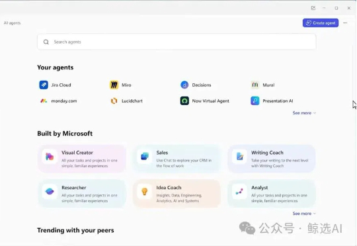Click the Now Virtual Agent icon
The width and height of the screenshot is (357, 246).
pos(184,101)
